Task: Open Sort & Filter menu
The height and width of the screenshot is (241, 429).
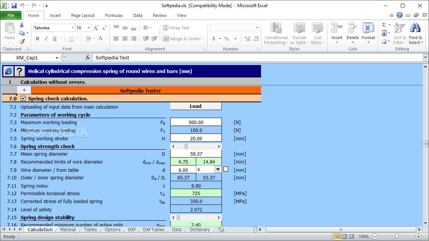Action: (x=400, y=33)
